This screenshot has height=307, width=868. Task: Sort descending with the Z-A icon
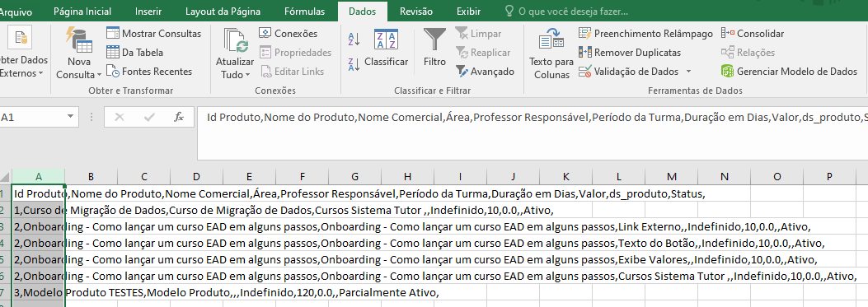(x=354, y=64)
